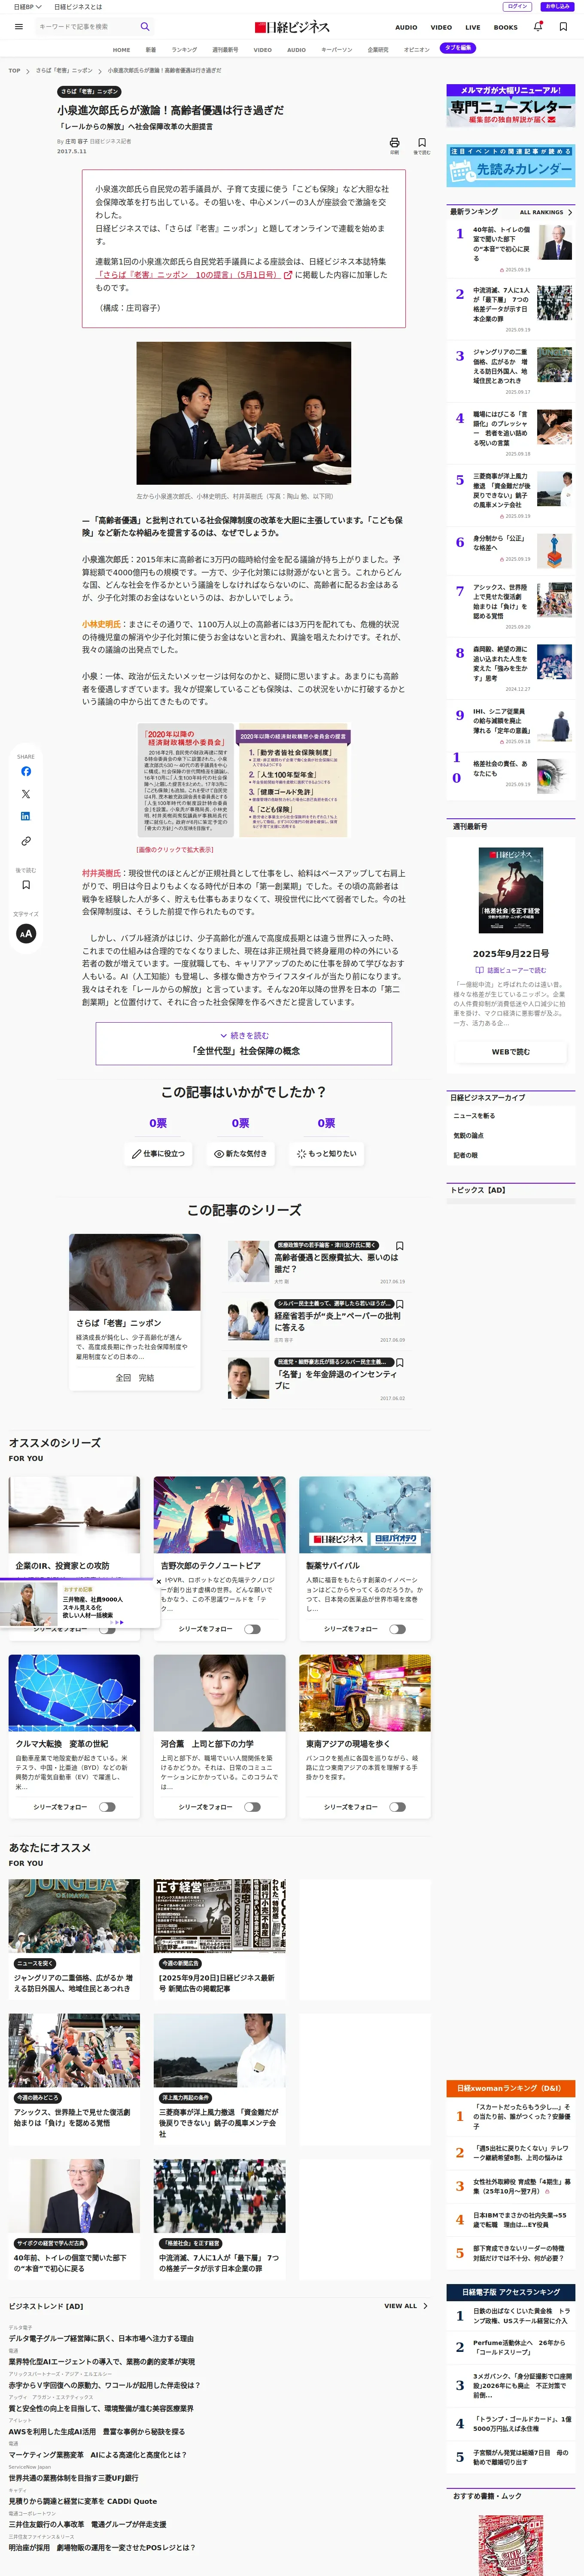This screenshot has height=2576, width=584.
Task: Share the article on LinkedIn
Action: 26,816
